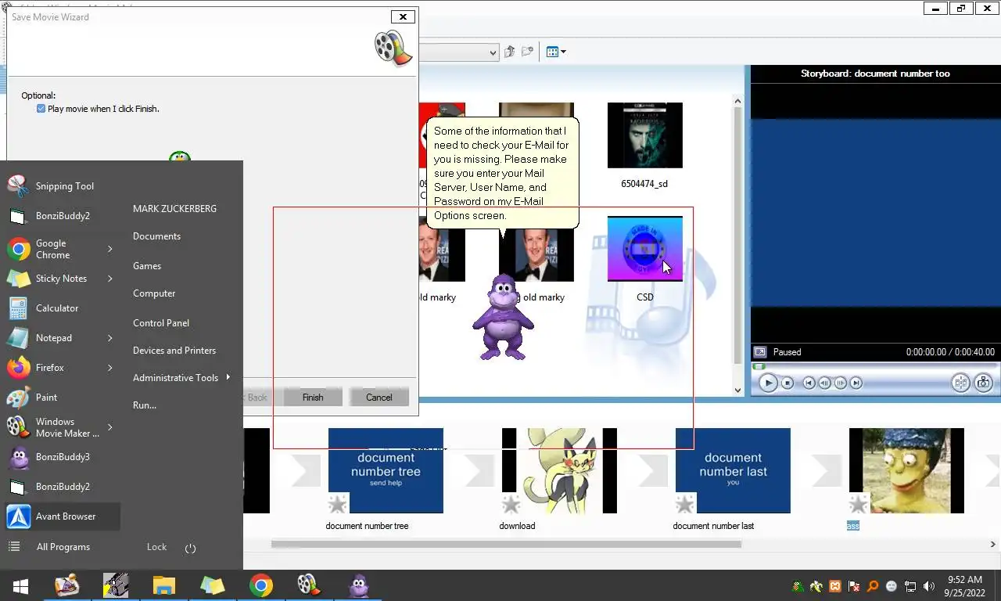Open Devices and Printers
1001x601 pixels.
point(174,351)
